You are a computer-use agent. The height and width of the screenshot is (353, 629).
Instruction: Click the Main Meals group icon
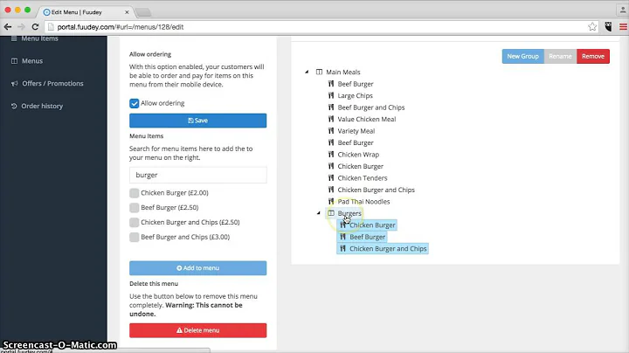point(319,73)
